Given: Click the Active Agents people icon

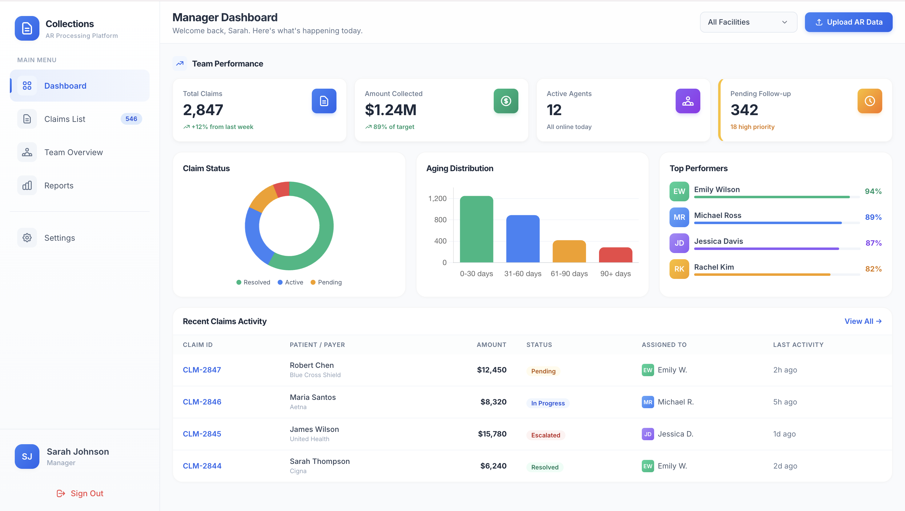Looking at the screenshot, I should [x=688, y=101].
